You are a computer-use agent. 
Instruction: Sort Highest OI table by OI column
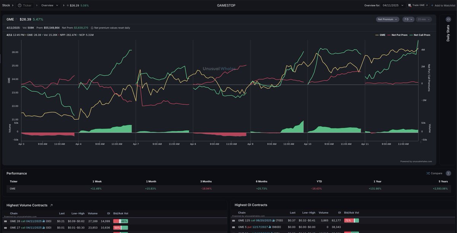pyautogui.click(x=339, y=213)
